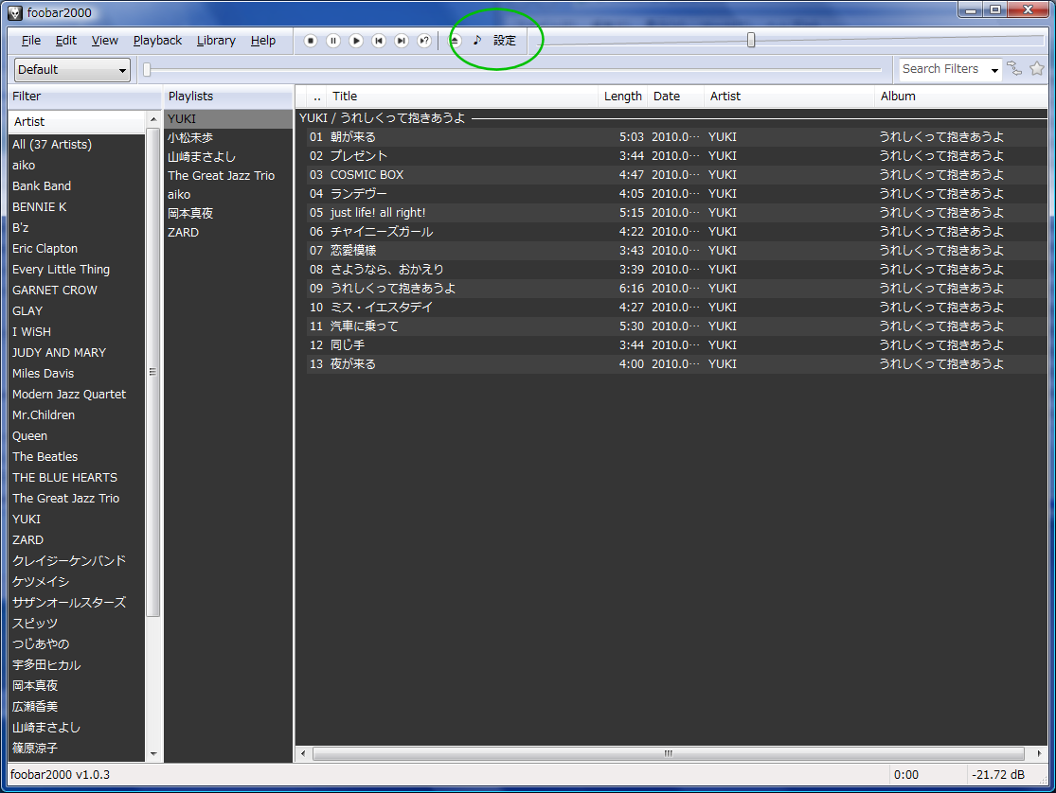This screenshot has width=1056, height=793.
Task: Click the artist filter vertical scrollbar thumb
Action: (x=153, y=372)
